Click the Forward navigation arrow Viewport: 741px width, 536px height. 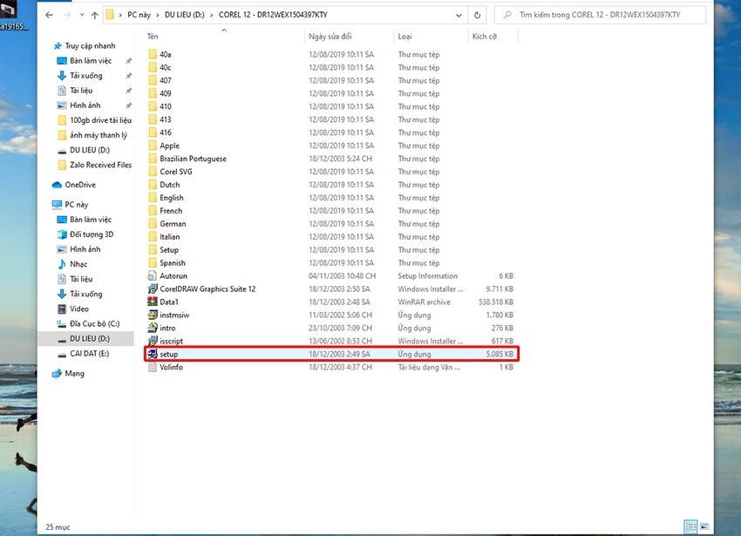click(x=67, y=15)
